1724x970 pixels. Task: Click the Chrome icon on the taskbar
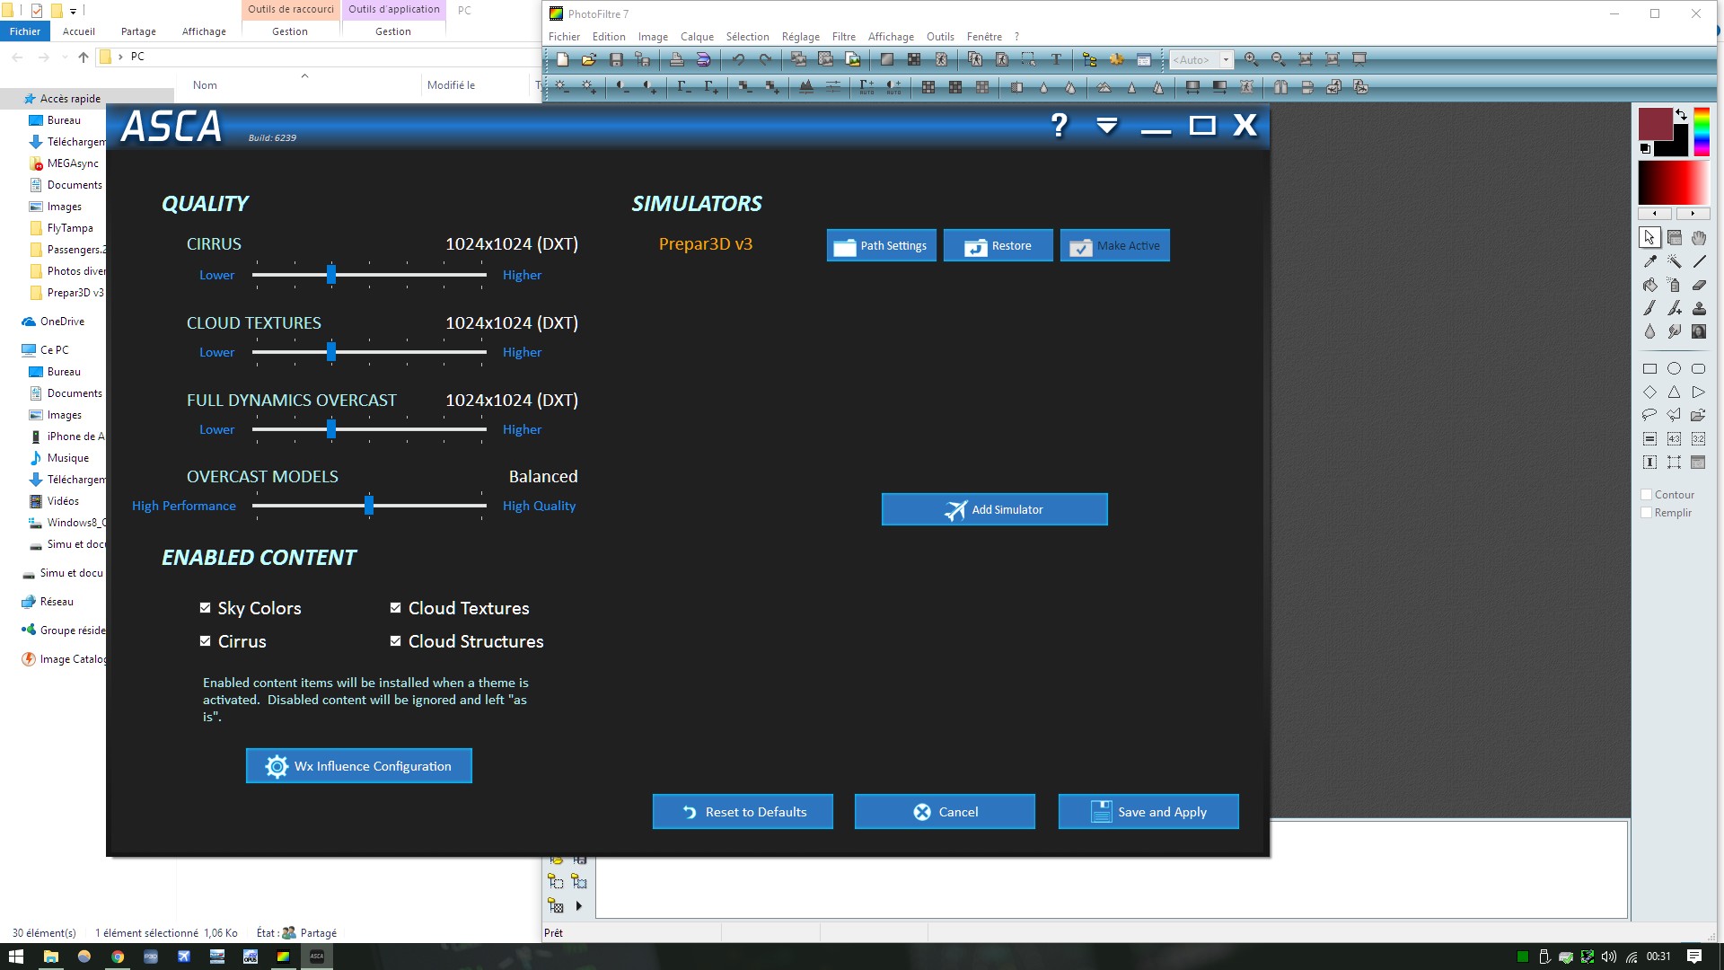pos(118,957)
